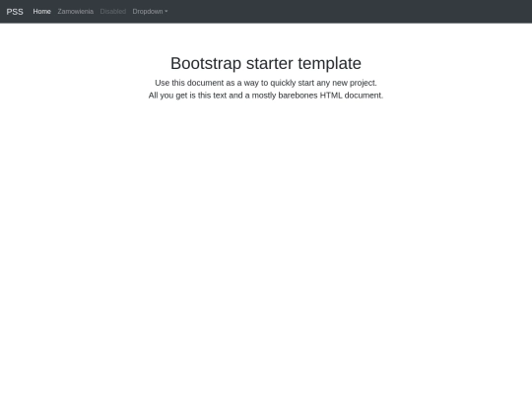The width and height of the screenshot is (532, 399).
Task: Click the PSS brand logo link
Action: pos(15,12)
